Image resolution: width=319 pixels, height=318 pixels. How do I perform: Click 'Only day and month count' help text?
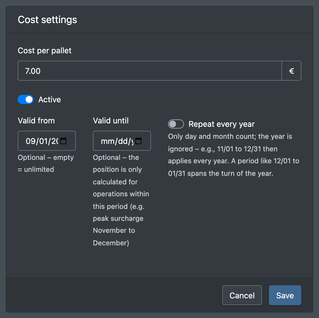[234, 155]
